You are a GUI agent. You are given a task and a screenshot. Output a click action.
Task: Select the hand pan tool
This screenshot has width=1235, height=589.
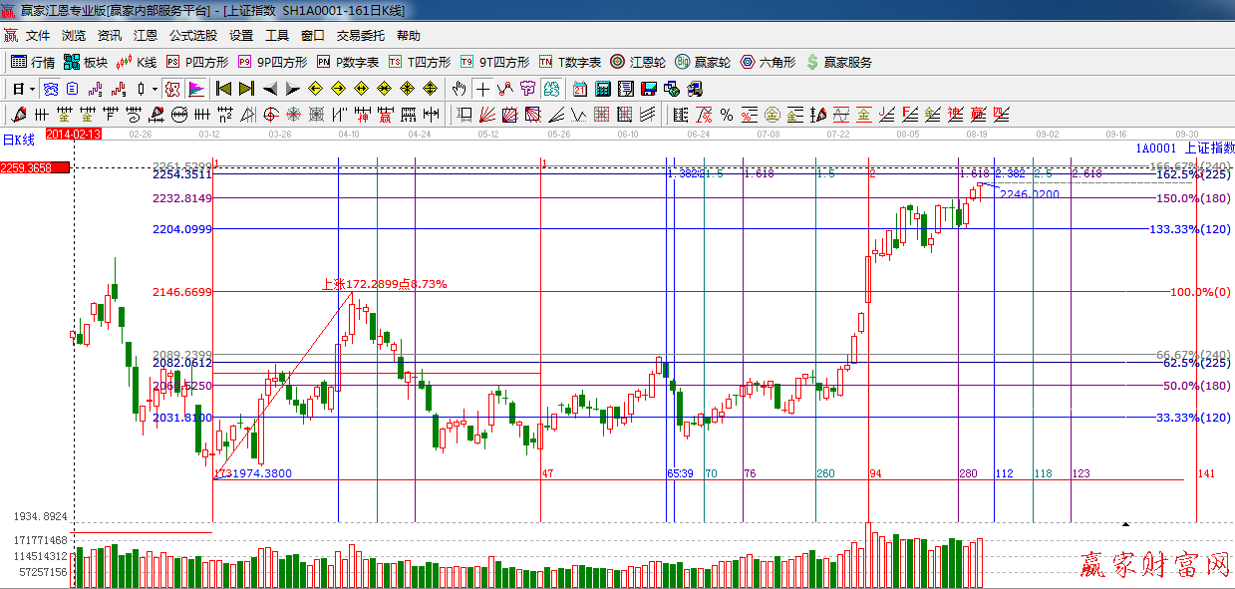(x=459, y=89)
